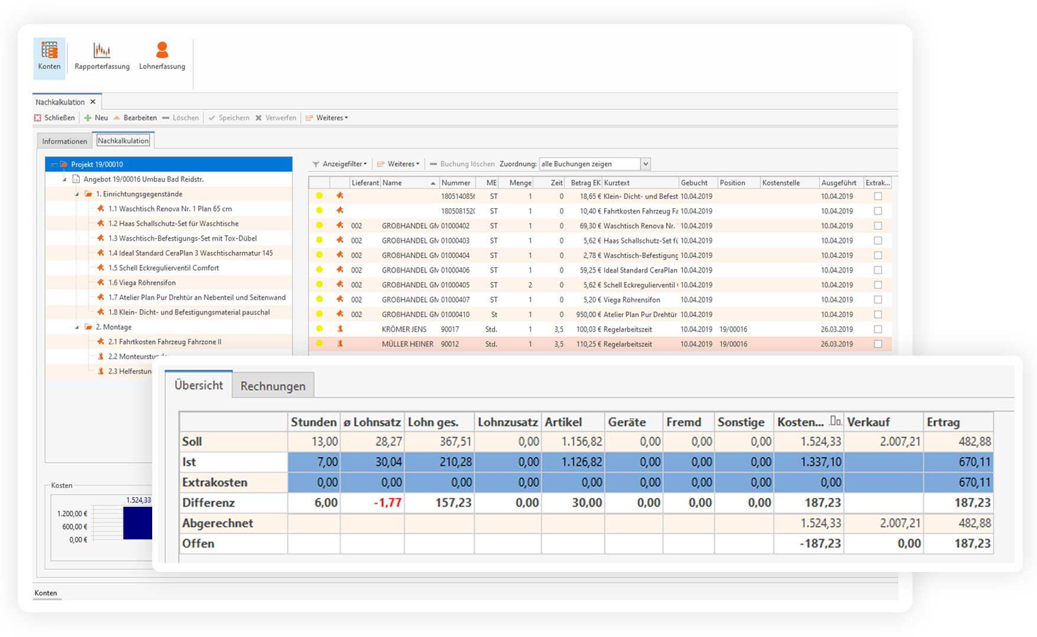Click blue Kosten bar in chart

pos(137,523)
